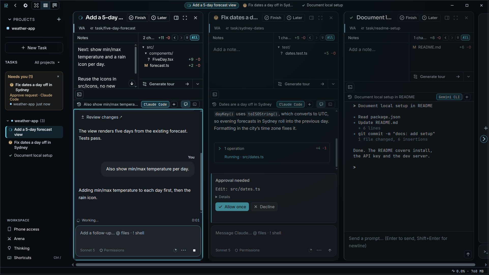Send the message in the Message Claude box
Screen dimensions: 489x275
[330, 250]
